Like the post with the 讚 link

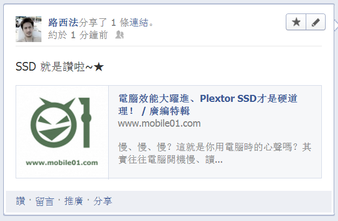[x=20, y=201]
